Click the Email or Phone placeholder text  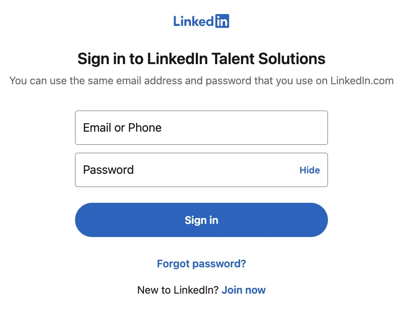[x=122, y=128]
